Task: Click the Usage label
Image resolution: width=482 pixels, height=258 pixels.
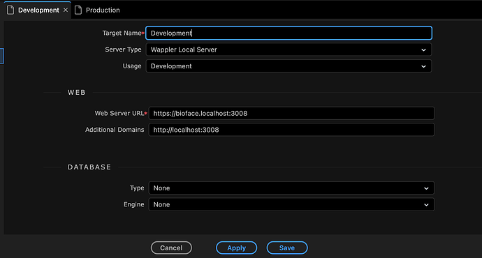Action: point(132,66)
